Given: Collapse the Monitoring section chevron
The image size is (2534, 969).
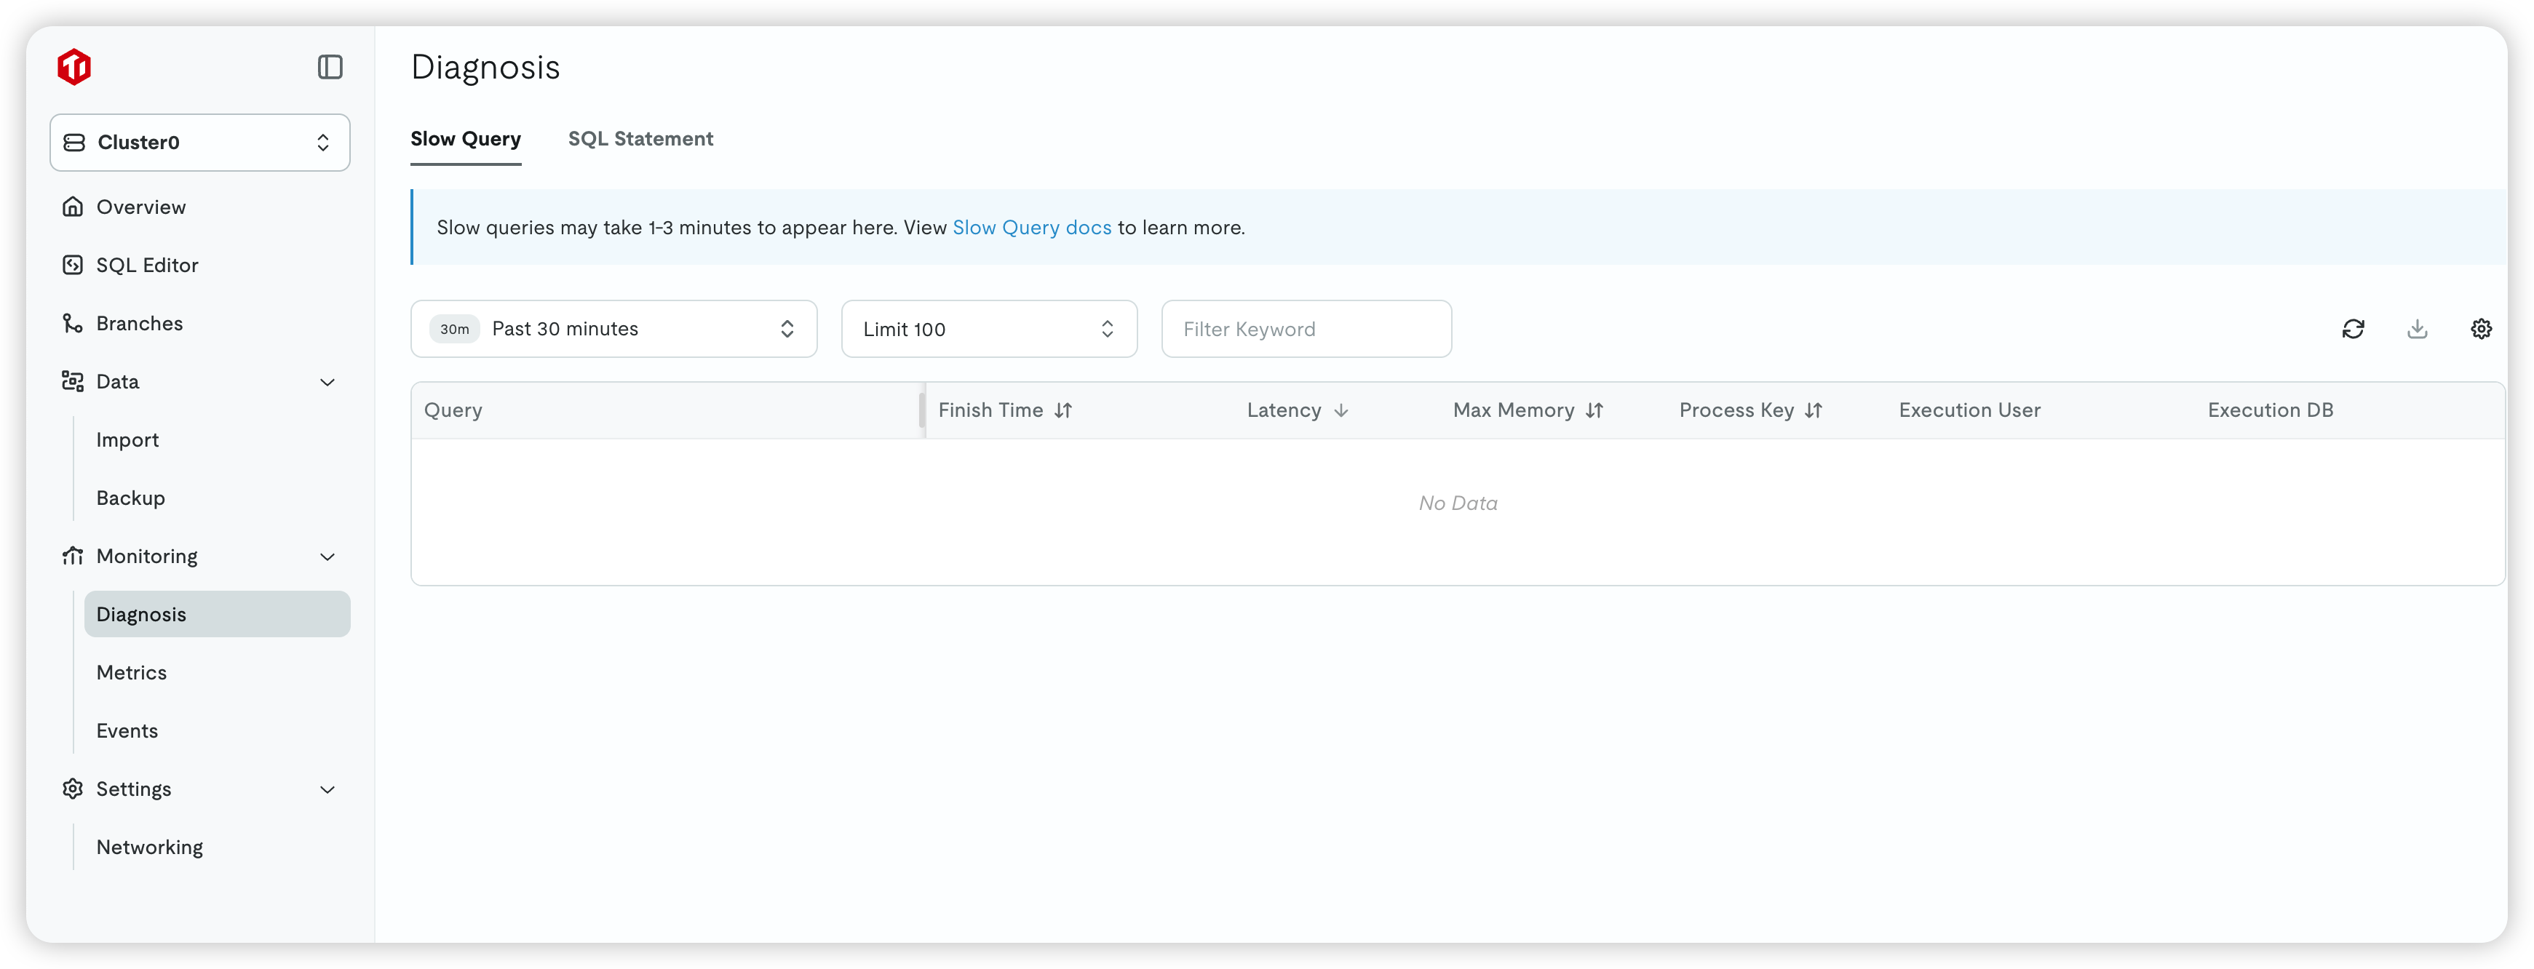Looking at the screenshot, I should tap(327, 557).
